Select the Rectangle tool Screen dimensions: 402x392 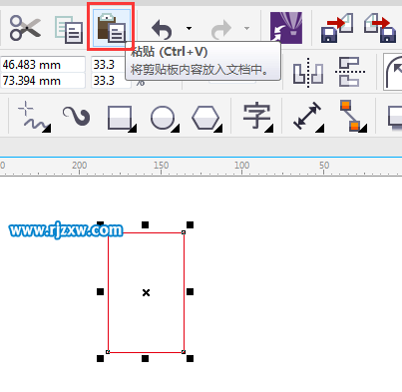pyautogui.click(x=122, y=118)
